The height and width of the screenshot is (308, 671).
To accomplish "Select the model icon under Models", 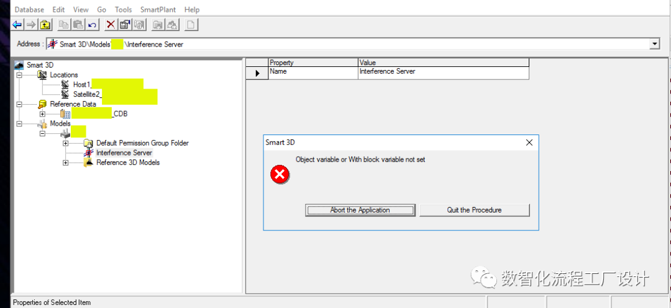I will [x=65, y=133].
